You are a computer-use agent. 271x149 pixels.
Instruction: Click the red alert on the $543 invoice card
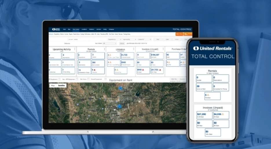(143, 70)
